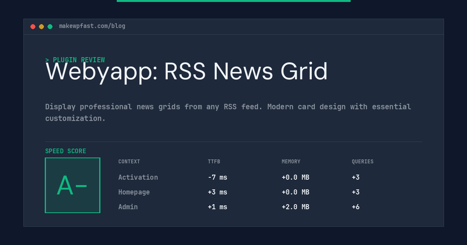
Task: Click the Activation queries value '+3'
Action: (356, 177)
